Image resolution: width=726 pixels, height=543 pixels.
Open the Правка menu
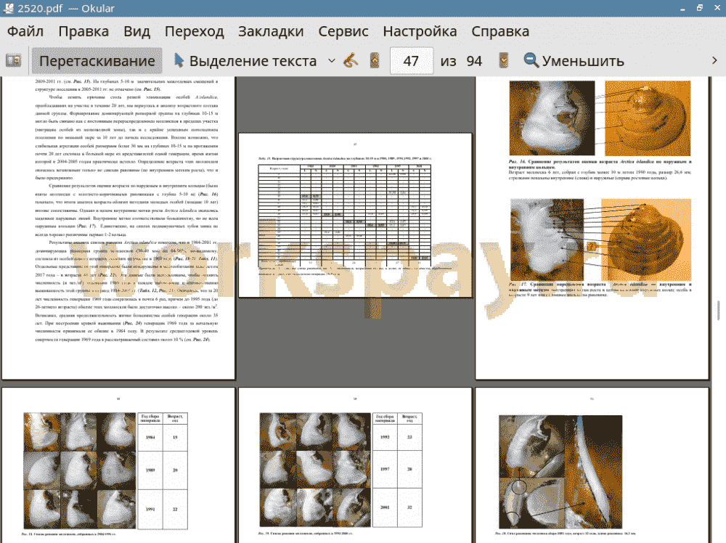coord(83,31)
